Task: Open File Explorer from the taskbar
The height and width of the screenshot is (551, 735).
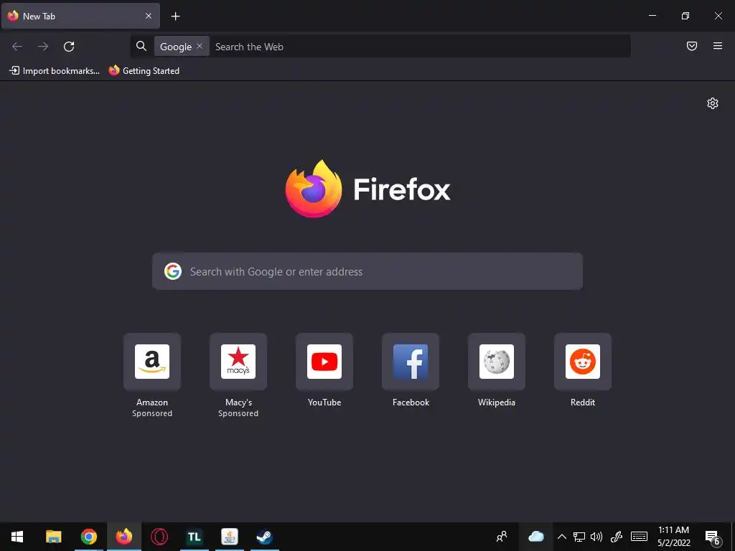Action: point(53,537)
